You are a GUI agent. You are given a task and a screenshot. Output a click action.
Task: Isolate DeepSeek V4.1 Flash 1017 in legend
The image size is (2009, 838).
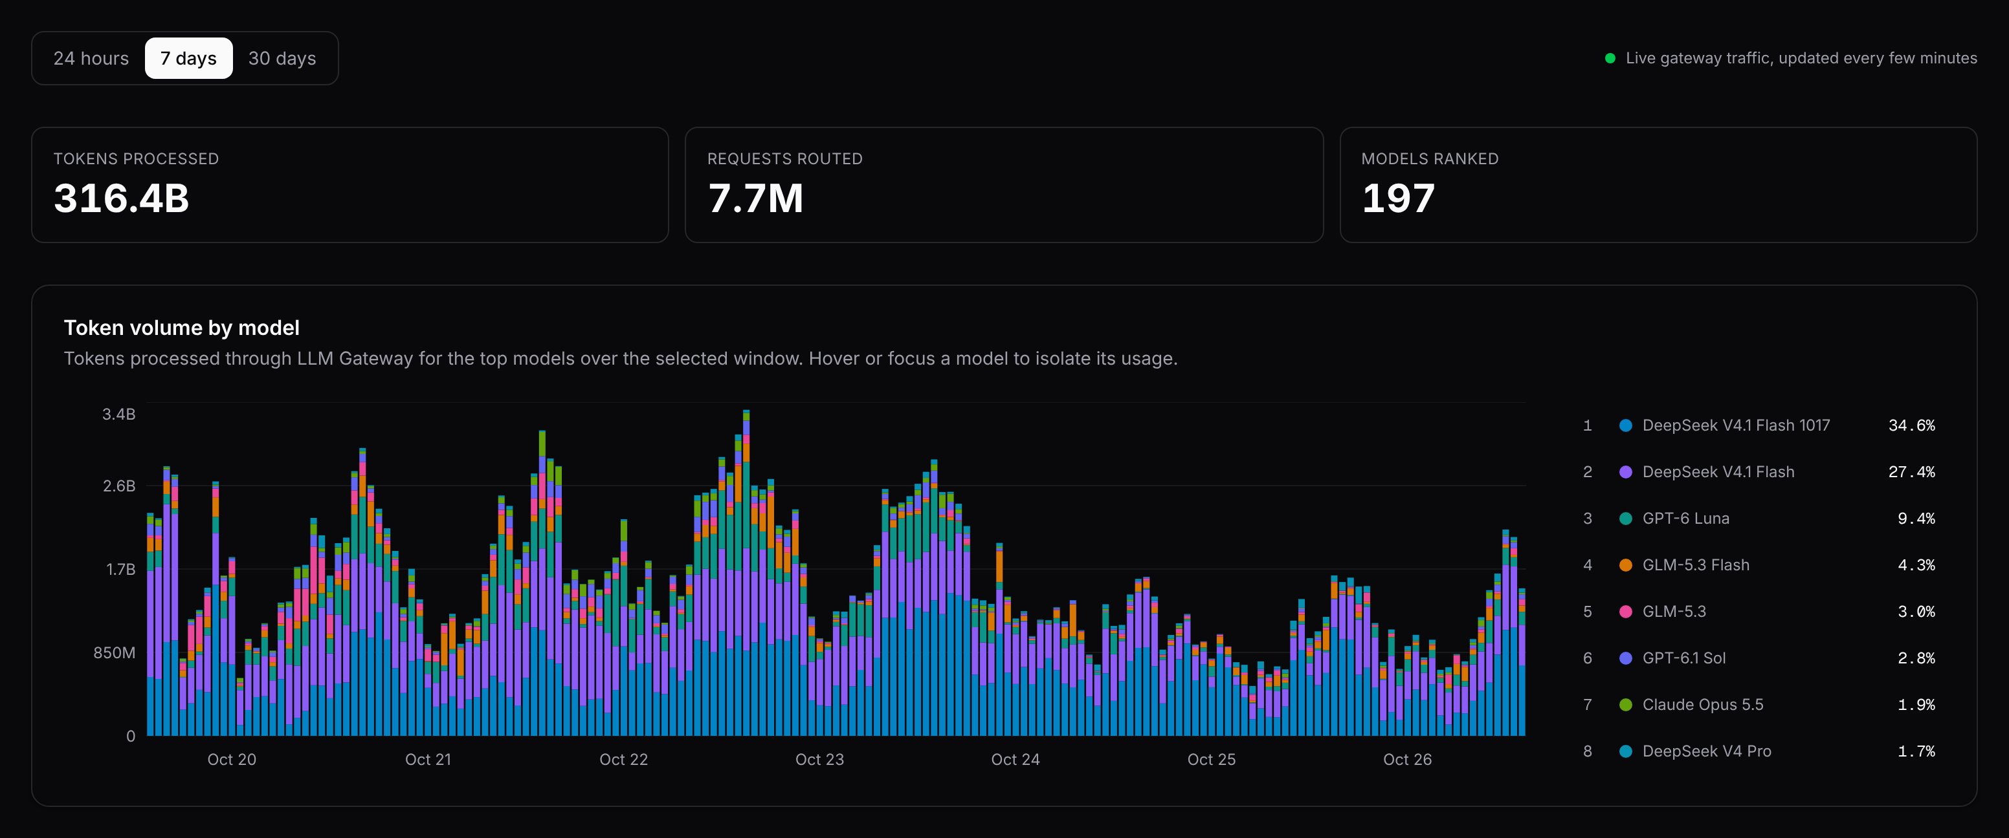[x=1735, y=426]
